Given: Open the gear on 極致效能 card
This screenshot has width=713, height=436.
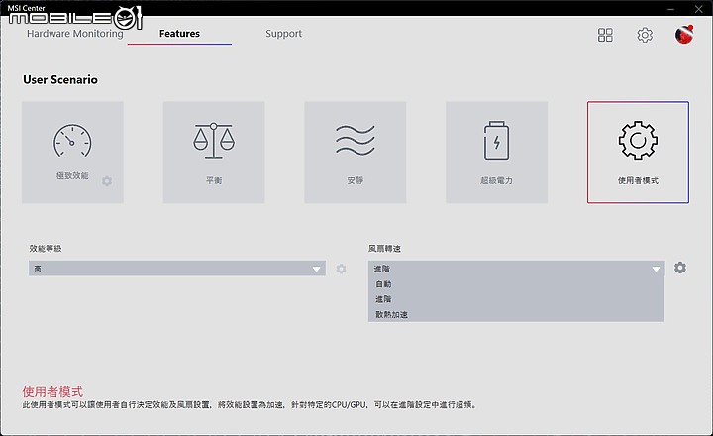Looking at the screenshot, I should pyautogui.click(x=107, y=181).
